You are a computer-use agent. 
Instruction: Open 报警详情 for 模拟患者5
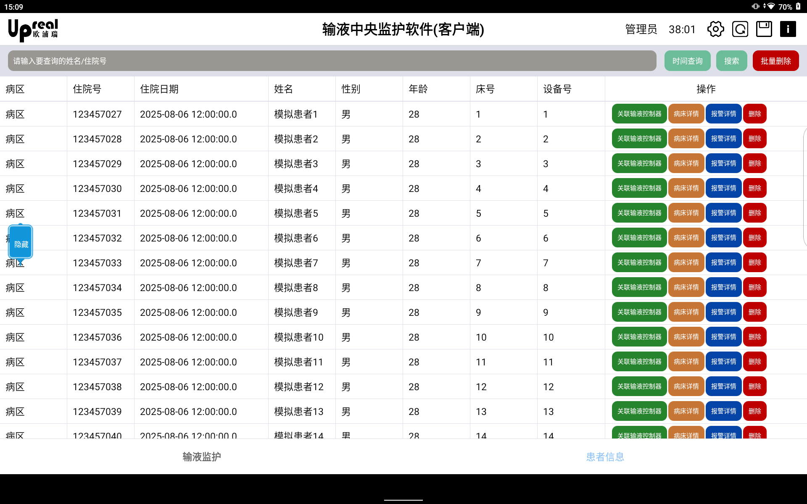(x=723, y=213)
